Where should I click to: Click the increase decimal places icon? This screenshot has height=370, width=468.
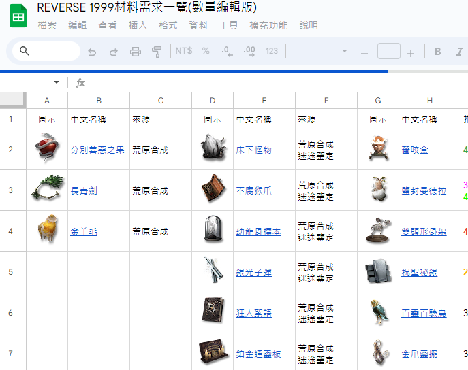click(x=249, y=51)
